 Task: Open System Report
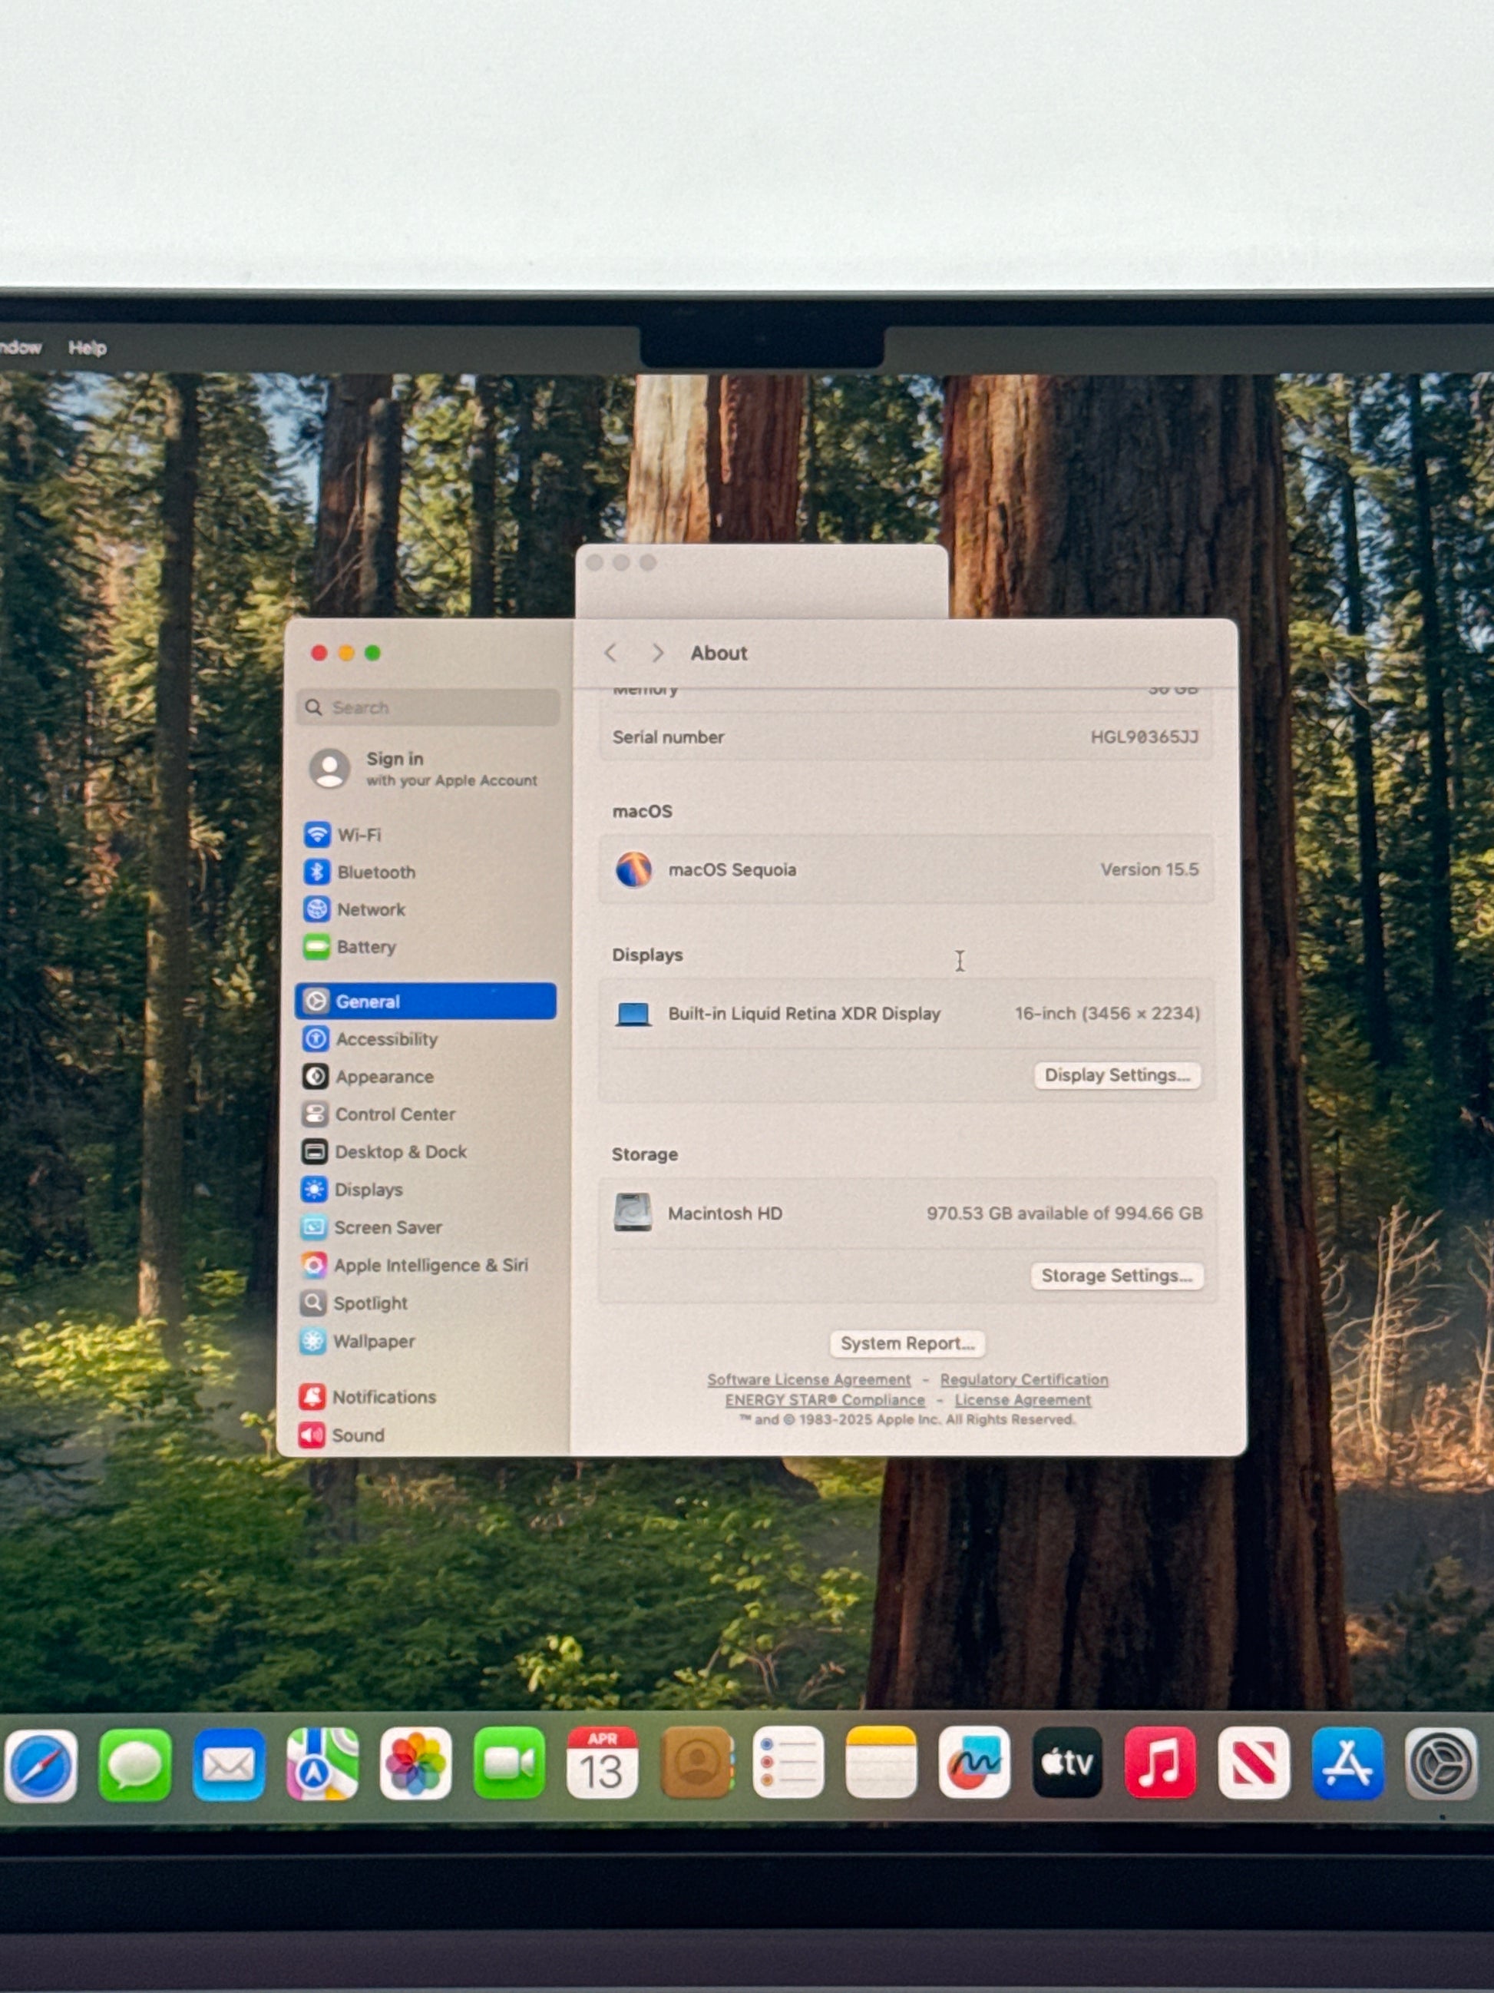(907, 1343)
